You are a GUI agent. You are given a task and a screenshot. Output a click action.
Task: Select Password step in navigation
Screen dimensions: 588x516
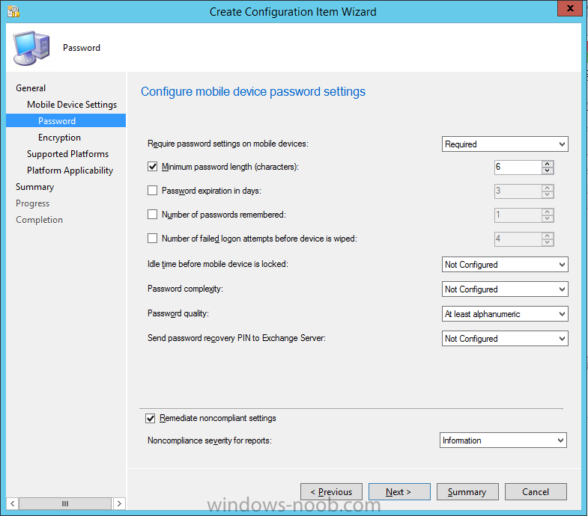coord(66,120)
